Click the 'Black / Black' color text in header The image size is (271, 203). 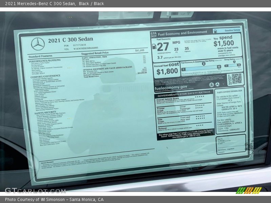(x=91, y=4)
